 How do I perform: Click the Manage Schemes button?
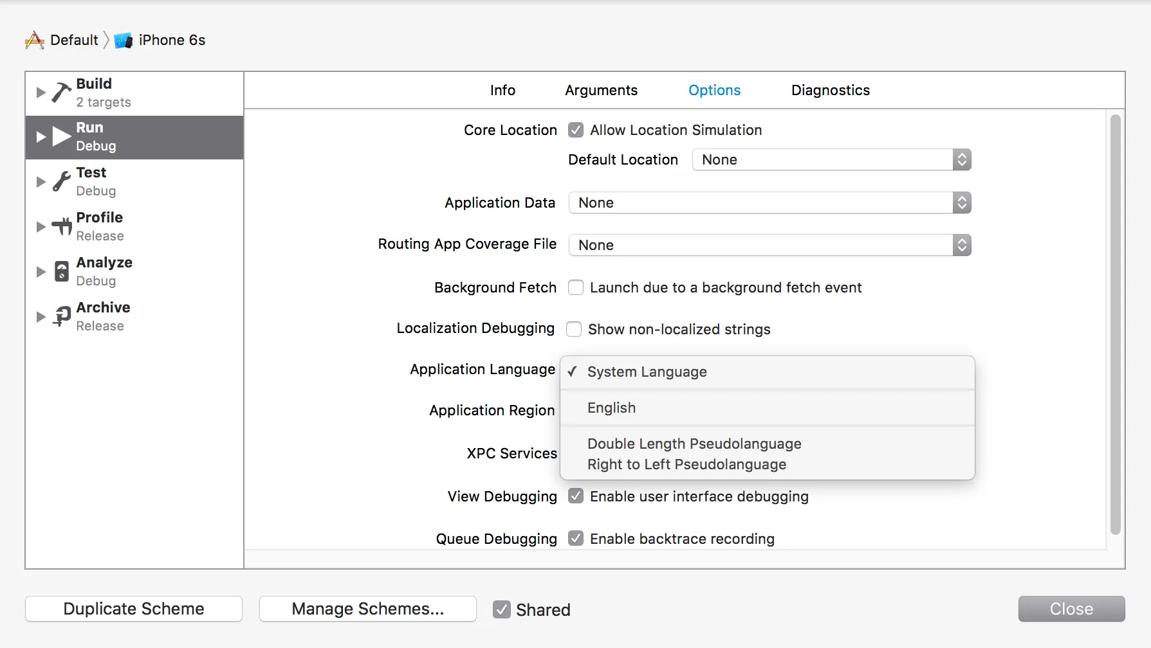pyautogui.click(x=367, y=609)
